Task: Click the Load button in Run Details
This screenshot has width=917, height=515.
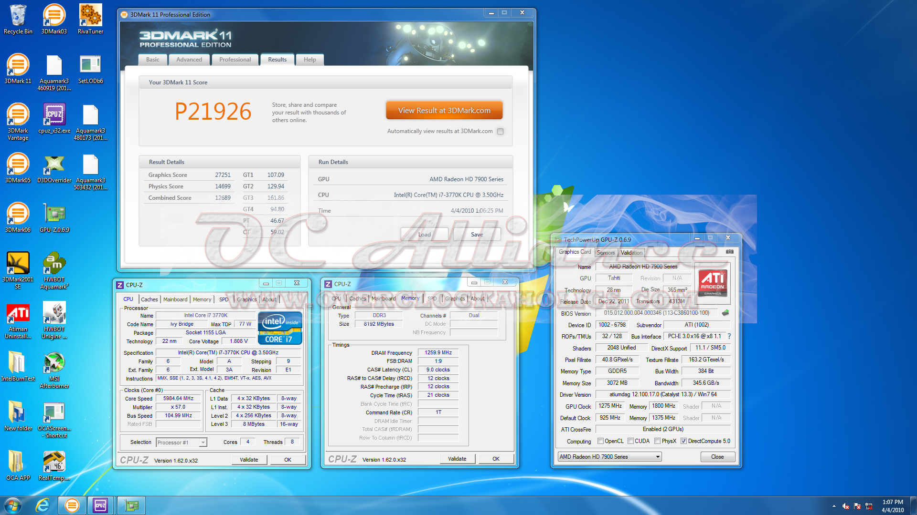Action: coord(424,234)
